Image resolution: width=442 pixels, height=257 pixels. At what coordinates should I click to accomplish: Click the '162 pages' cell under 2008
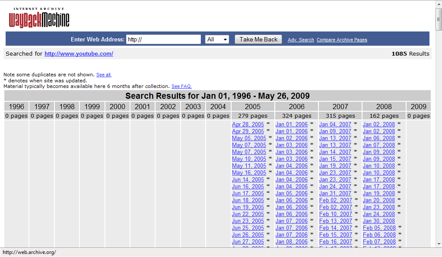384,116
